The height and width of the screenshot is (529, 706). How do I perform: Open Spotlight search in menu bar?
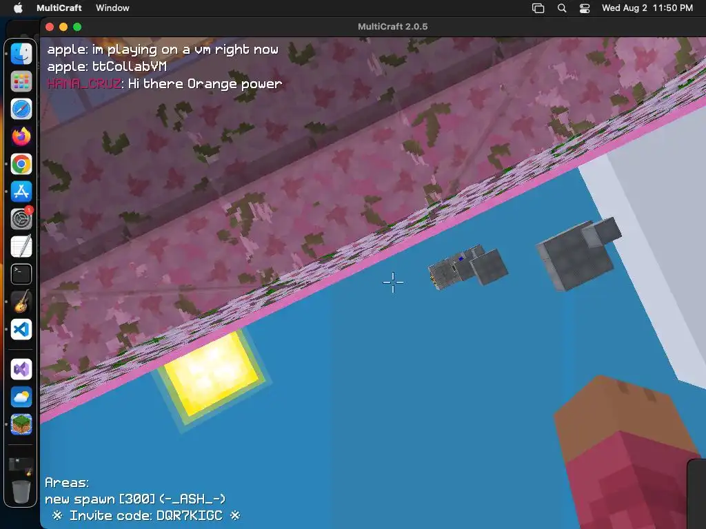[562, 8]
